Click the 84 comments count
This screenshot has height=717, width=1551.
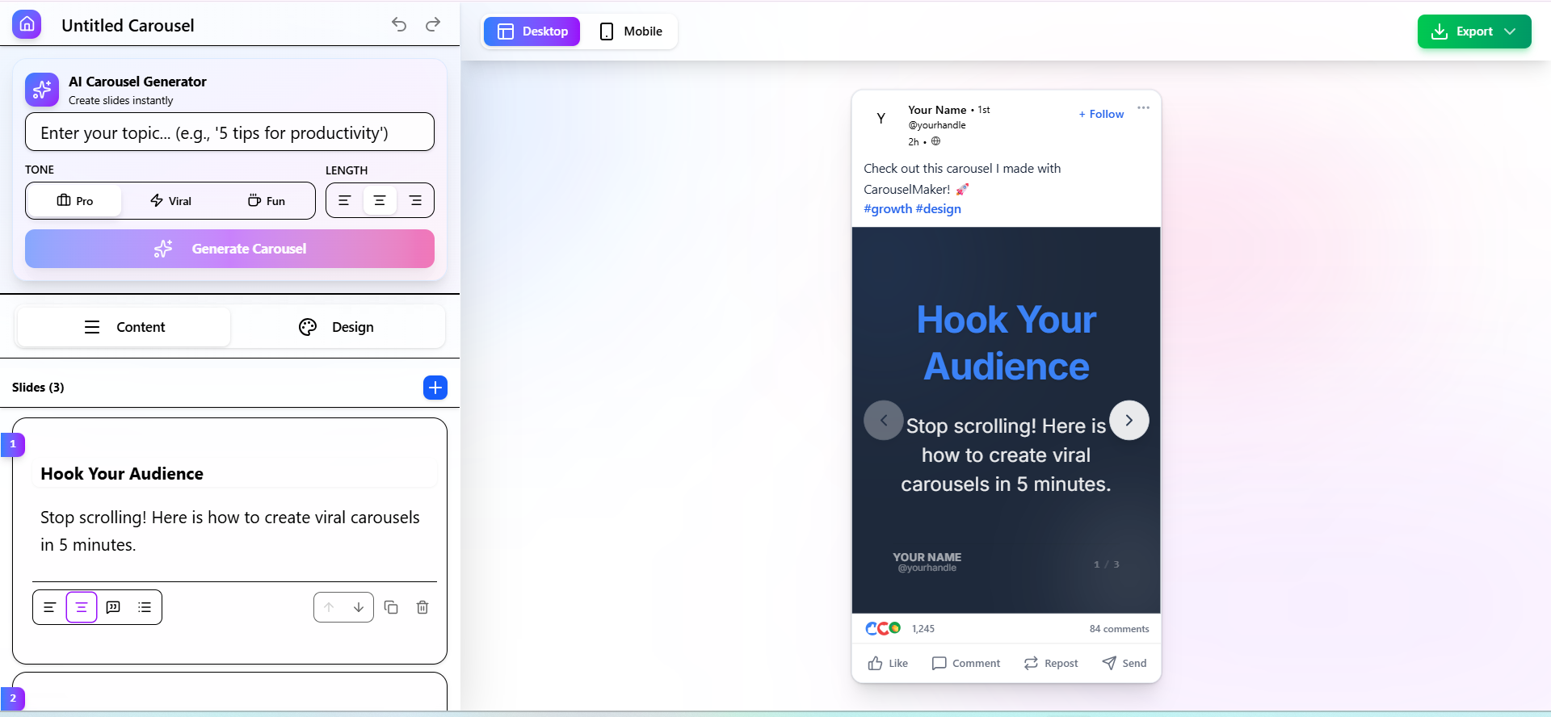(1119, 629)
